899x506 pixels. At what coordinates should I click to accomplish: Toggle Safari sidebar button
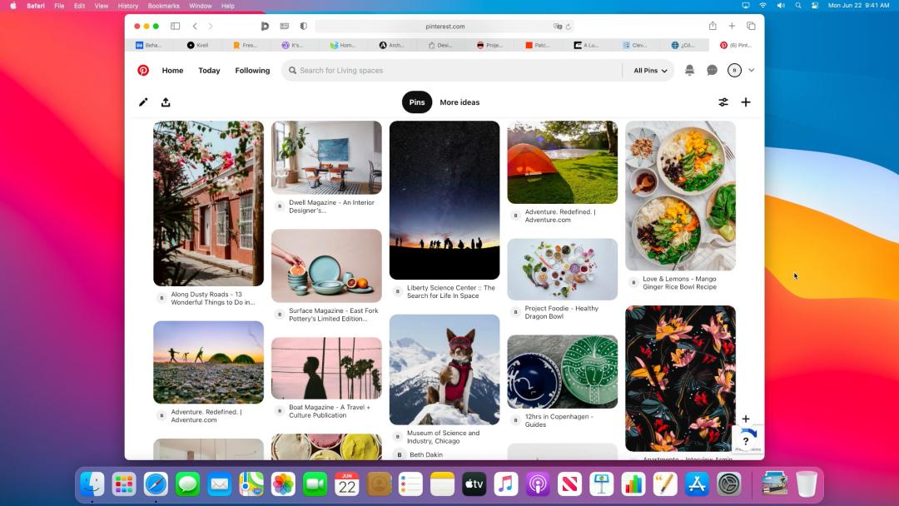[176, 26]
